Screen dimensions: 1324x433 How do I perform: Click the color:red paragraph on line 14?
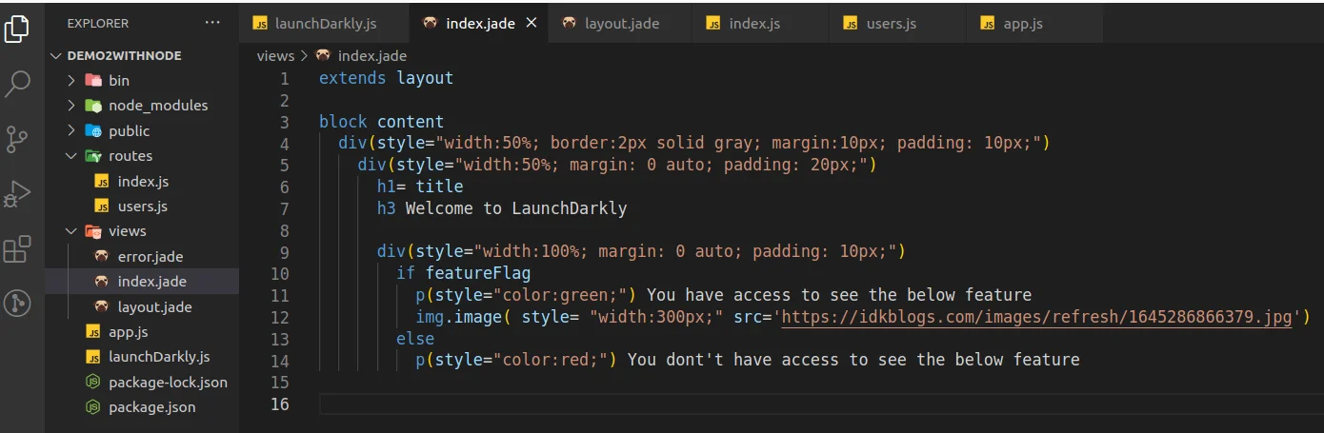click(748, 360)
